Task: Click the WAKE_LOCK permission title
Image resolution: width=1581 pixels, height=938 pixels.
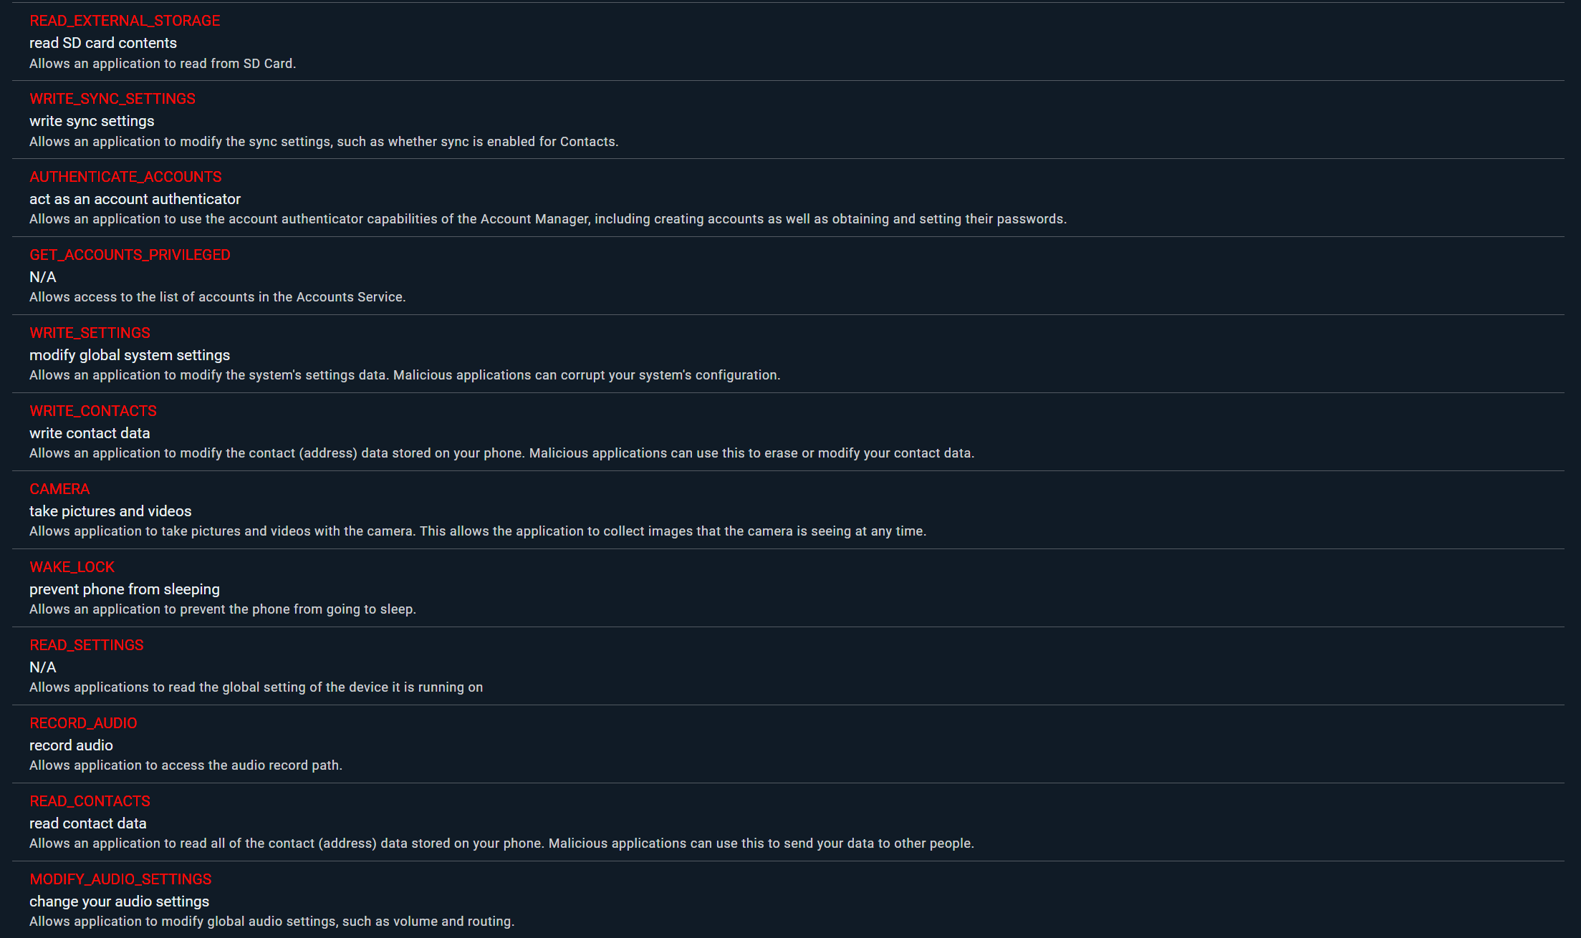Action: pyautogui.click(x=72, y=567)
